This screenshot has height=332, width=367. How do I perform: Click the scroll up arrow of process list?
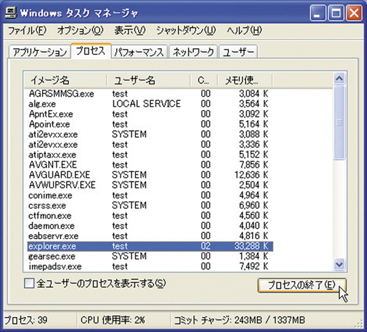(339, 79)
